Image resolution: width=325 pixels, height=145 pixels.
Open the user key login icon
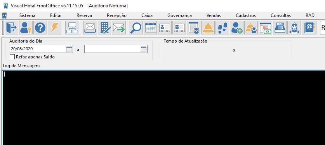coord(26,27)
